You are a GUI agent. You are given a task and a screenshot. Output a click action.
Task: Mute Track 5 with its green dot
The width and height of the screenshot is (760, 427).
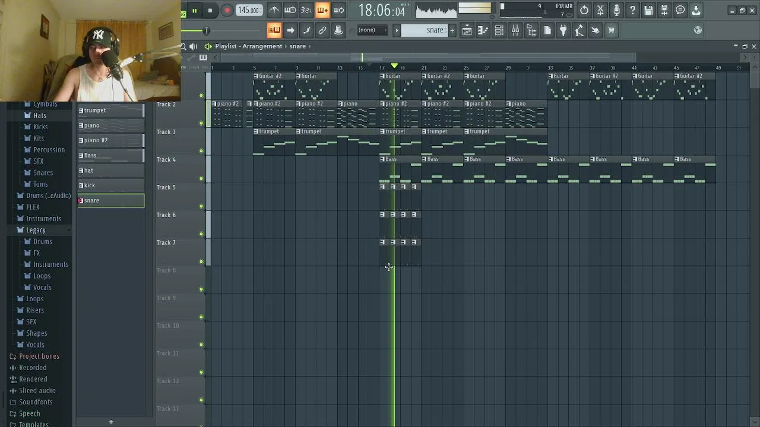point(201,206)
